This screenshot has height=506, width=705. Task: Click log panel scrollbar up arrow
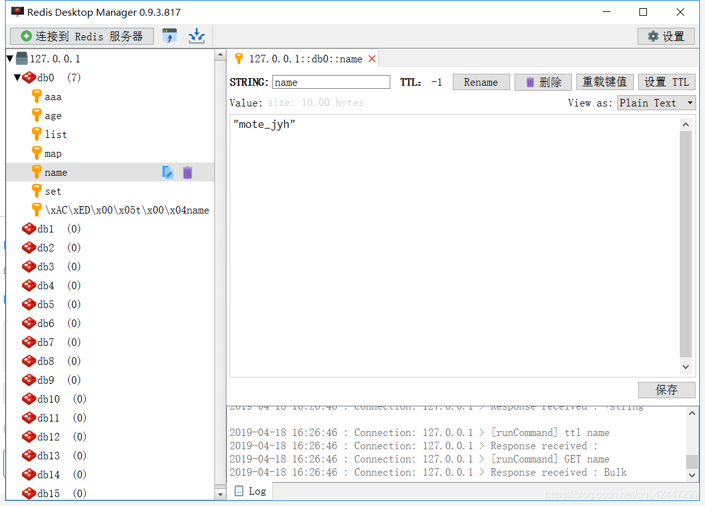[x=692, y=413]
